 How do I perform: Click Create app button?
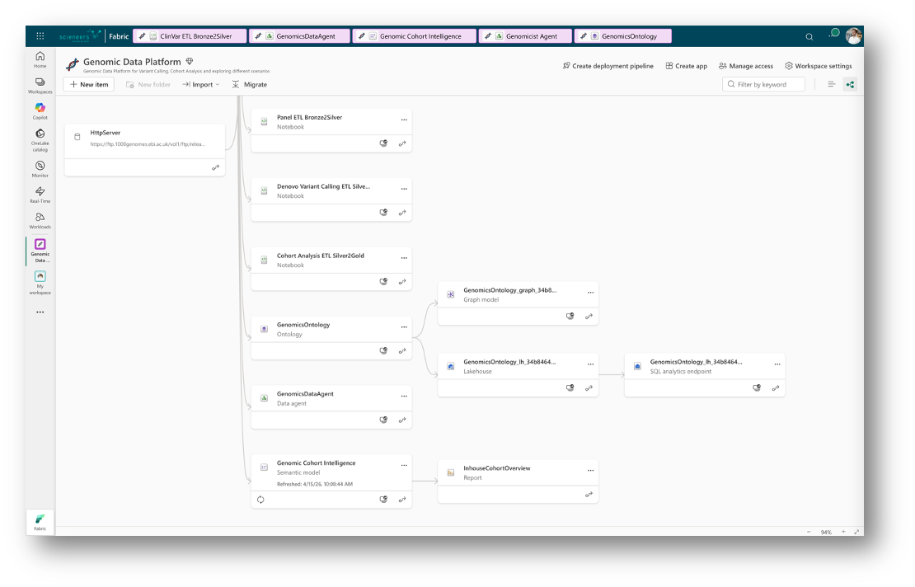686,66
